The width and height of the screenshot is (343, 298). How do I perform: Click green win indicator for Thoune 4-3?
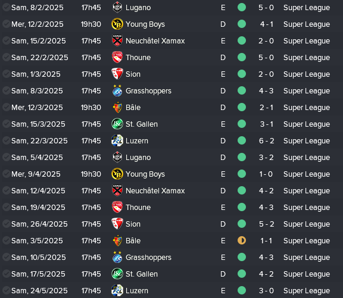point(242,207)
